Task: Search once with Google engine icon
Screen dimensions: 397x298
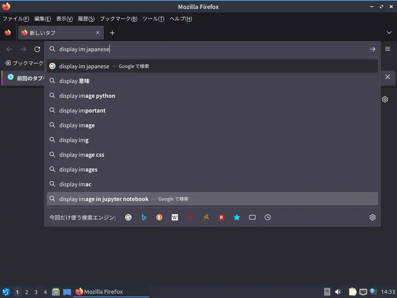Action: [128, 217]
